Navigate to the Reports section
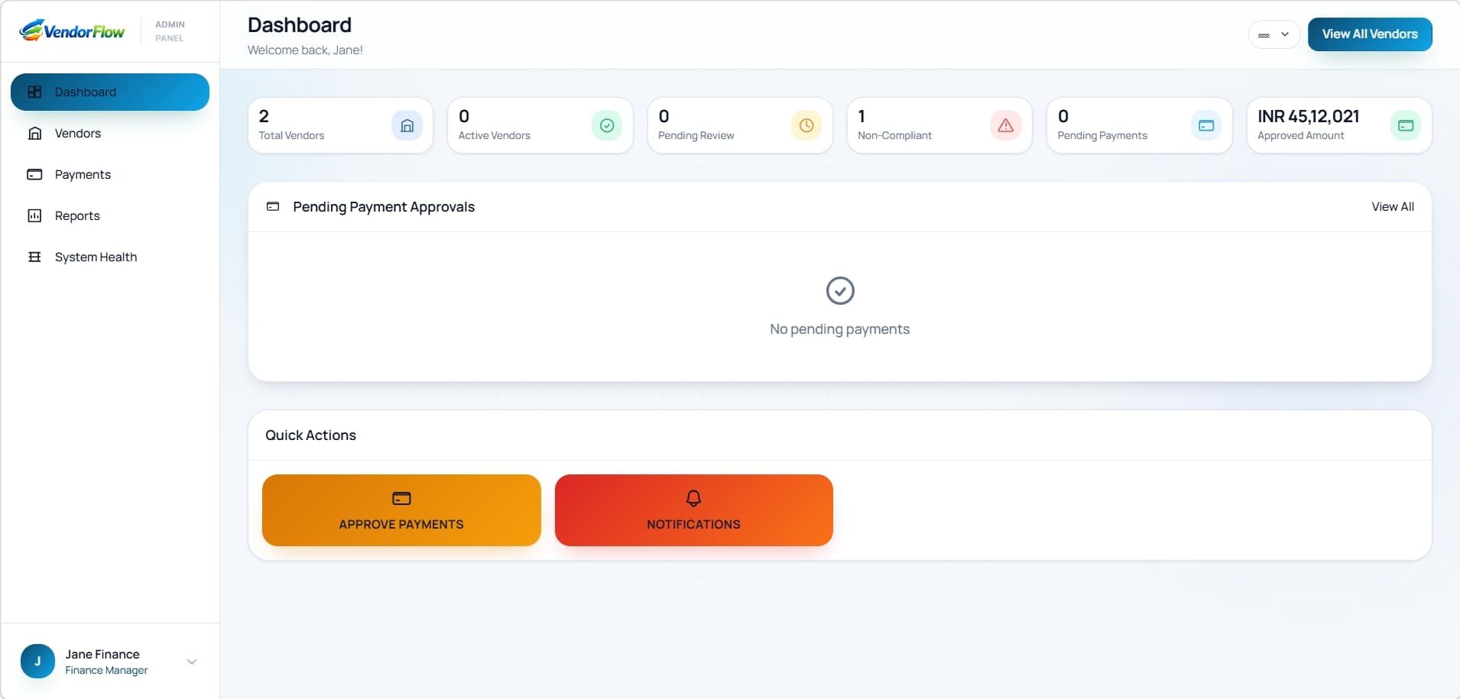The height and width of the screenshot is (699, 1460). tap(77, 215)
